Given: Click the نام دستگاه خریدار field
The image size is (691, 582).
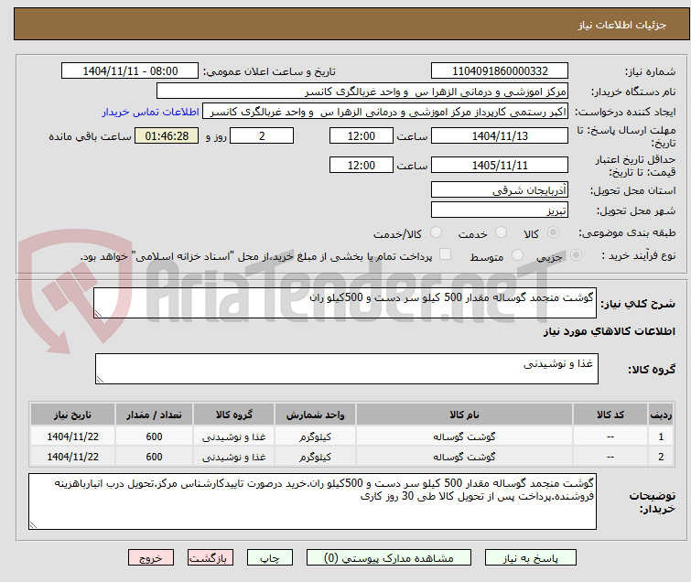Looking at the screenshot, I should coord(362,92).
